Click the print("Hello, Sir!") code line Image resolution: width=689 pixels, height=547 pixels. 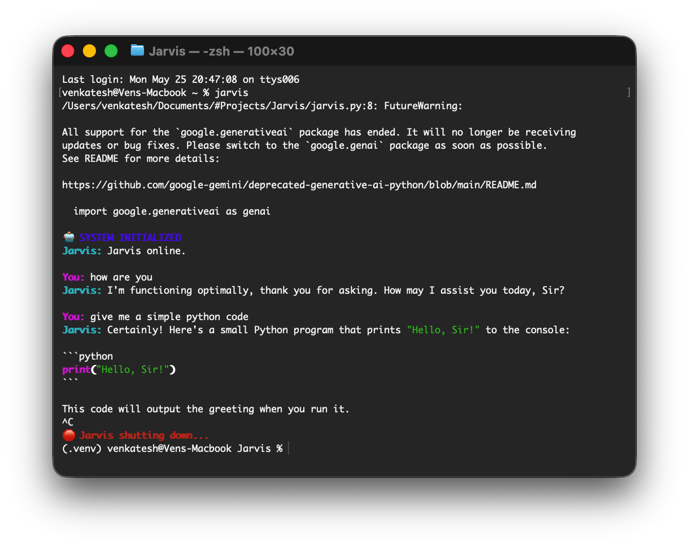(119, 370)
